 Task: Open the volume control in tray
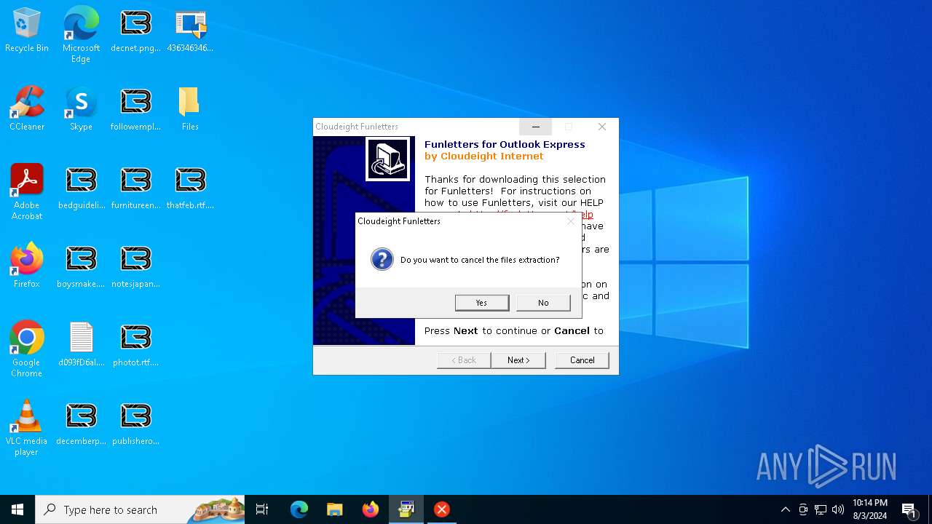pos(838,509)
